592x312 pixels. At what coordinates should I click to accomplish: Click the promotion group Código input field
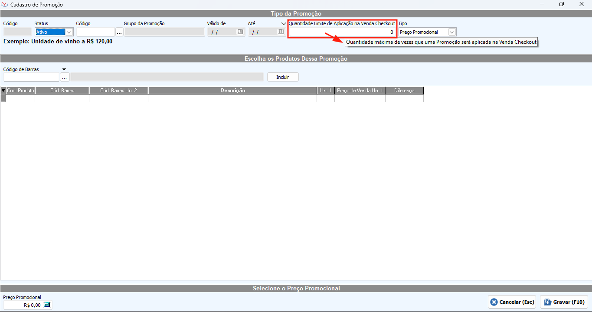95,32
